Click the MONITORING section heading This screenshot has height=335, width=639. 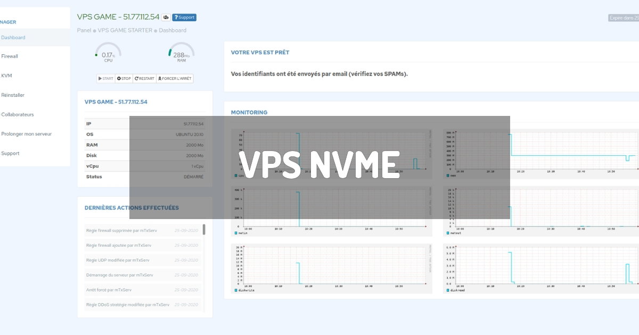pos(249,113)
